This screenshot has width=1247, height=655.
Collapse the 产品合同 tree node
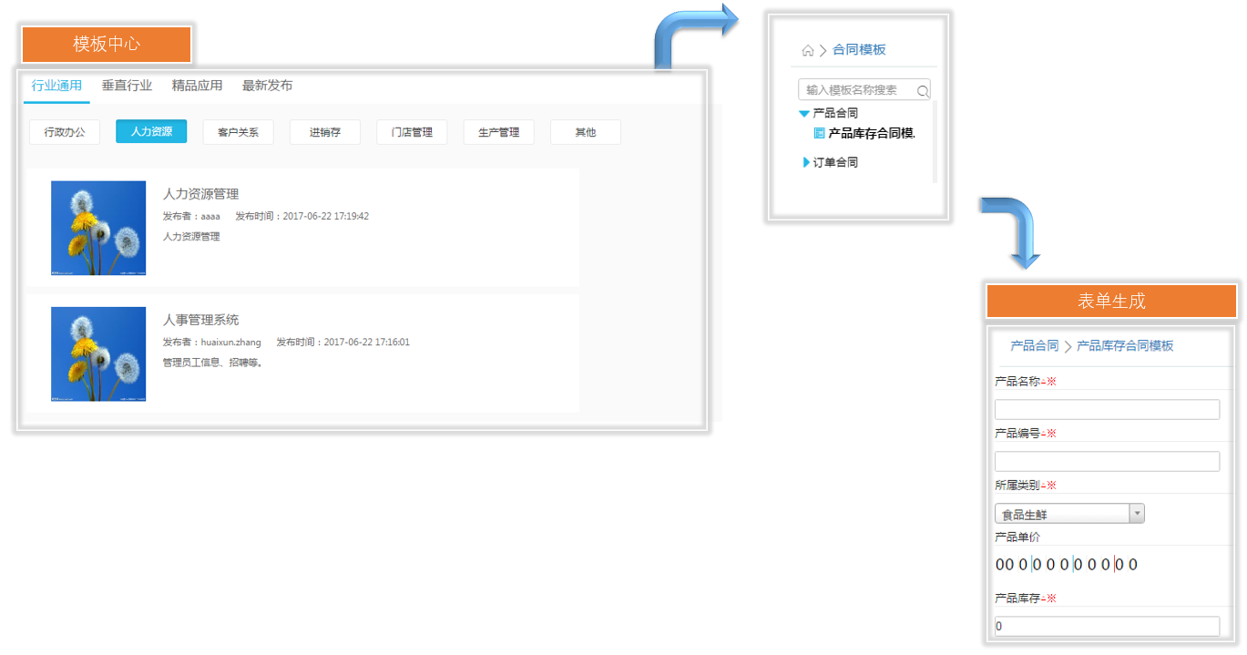[x=803, y=114]
